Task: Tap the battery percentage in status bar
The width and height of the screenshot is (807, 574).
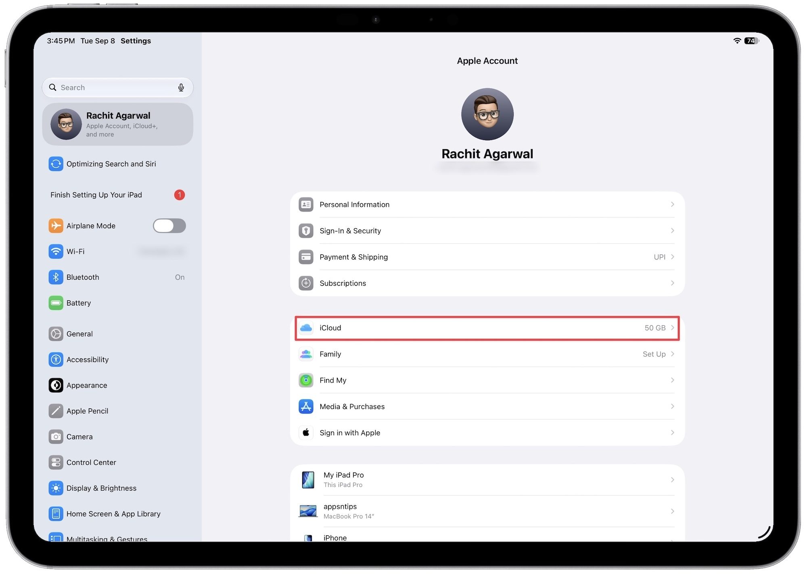Action: (x=751, y=41)
